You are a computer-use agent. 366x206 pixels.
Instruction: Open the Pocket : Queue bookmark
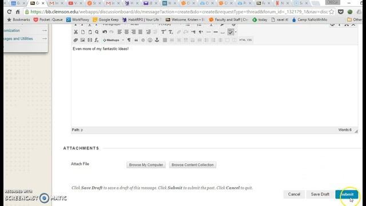tap(48, 20)
